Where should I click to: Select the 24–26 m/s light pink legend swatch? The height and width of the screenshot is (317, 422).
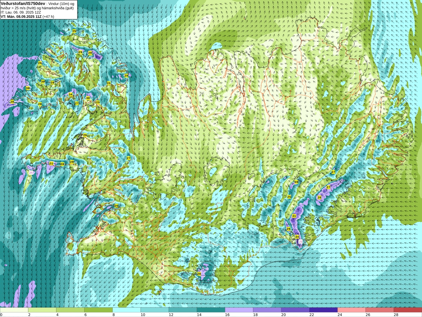click(351, 310)
